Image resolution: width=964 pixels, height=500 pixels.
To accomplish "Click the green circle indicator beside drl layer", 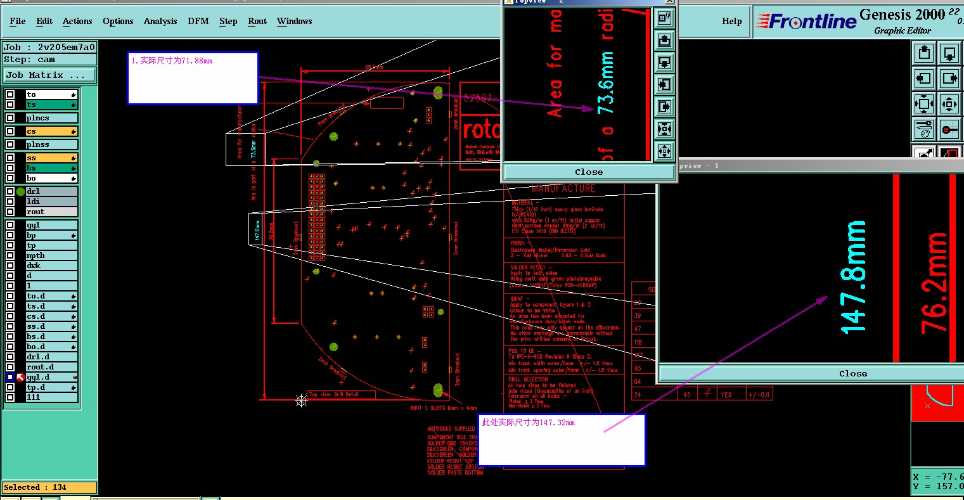I will point(20,191).
